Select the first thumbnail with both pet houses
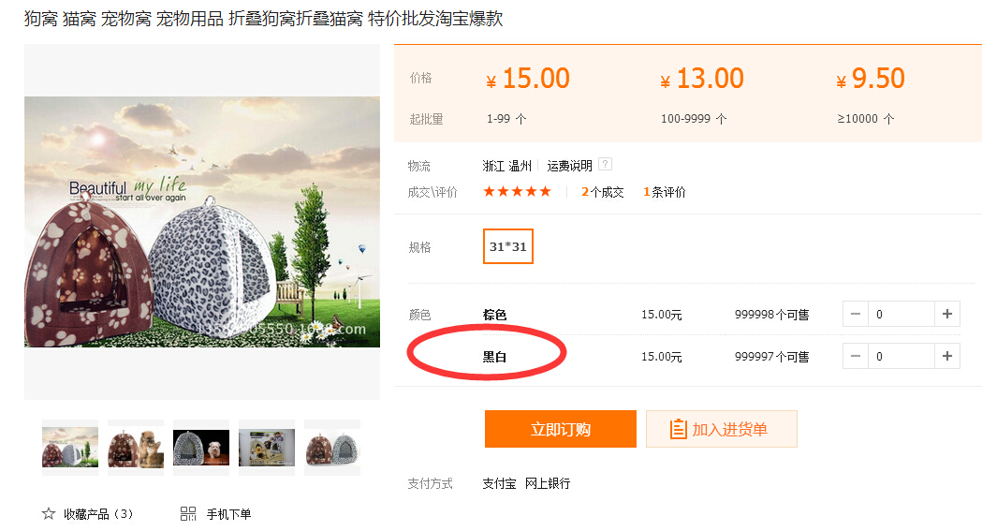This screenshot has width=982, height=531. [70, 448]
